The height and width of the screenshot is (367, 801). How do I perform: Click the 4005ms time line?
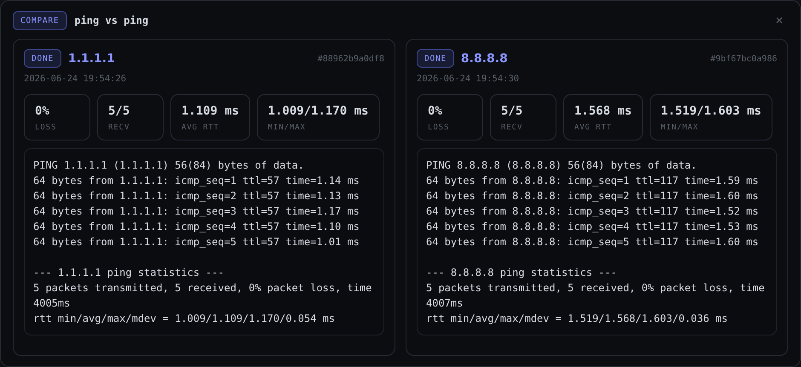click(52, 303)
